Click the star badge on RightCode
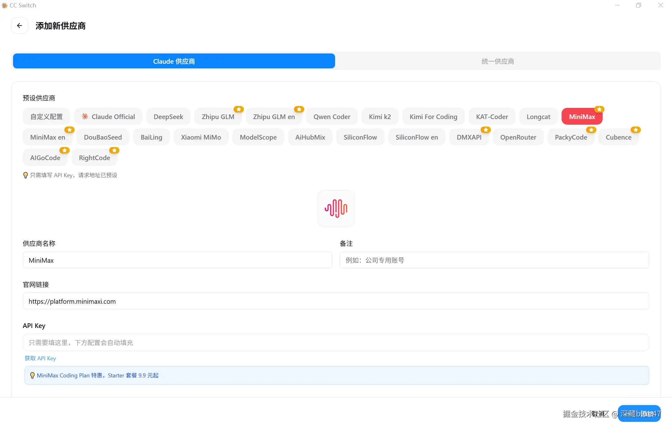The height and width of the screenshot is (429, 672). coord(114,150)
